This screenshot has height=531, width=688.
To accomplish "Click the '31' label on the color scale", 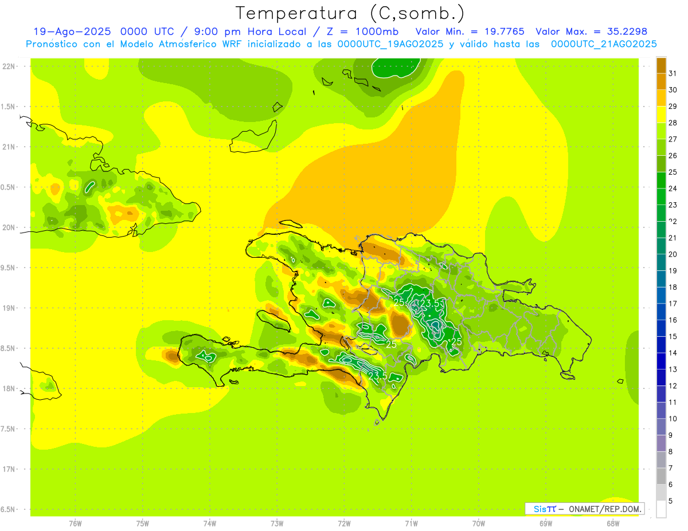I will 673,73.
